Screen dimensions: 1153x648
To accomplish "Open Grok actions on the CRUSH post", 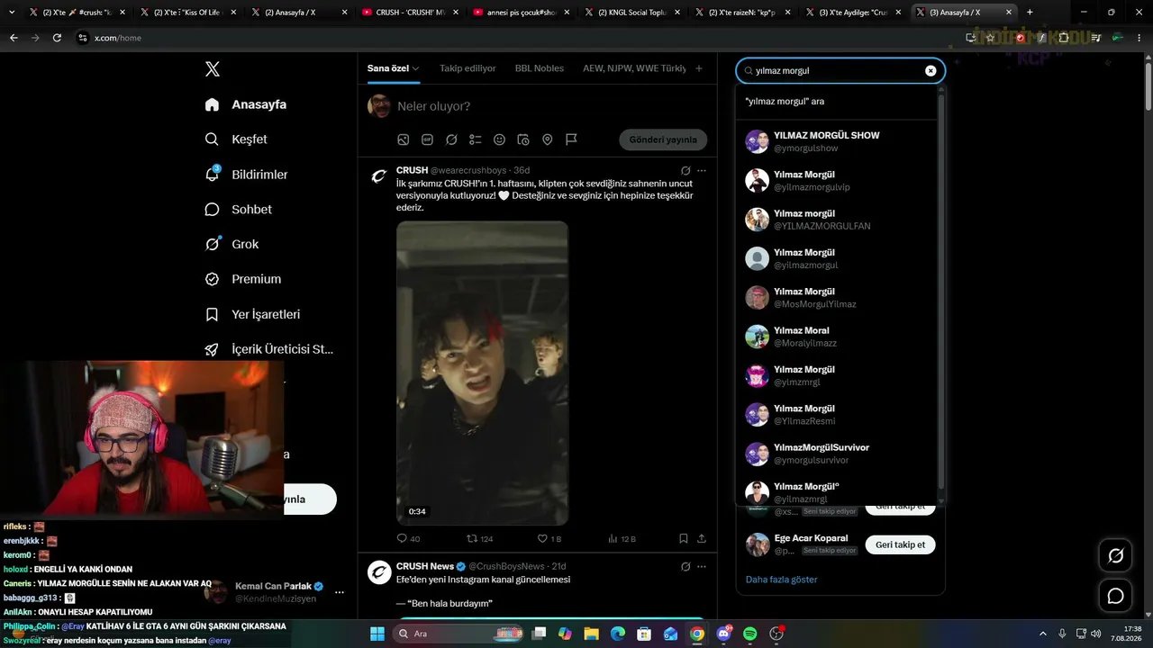I will [685, 170].
